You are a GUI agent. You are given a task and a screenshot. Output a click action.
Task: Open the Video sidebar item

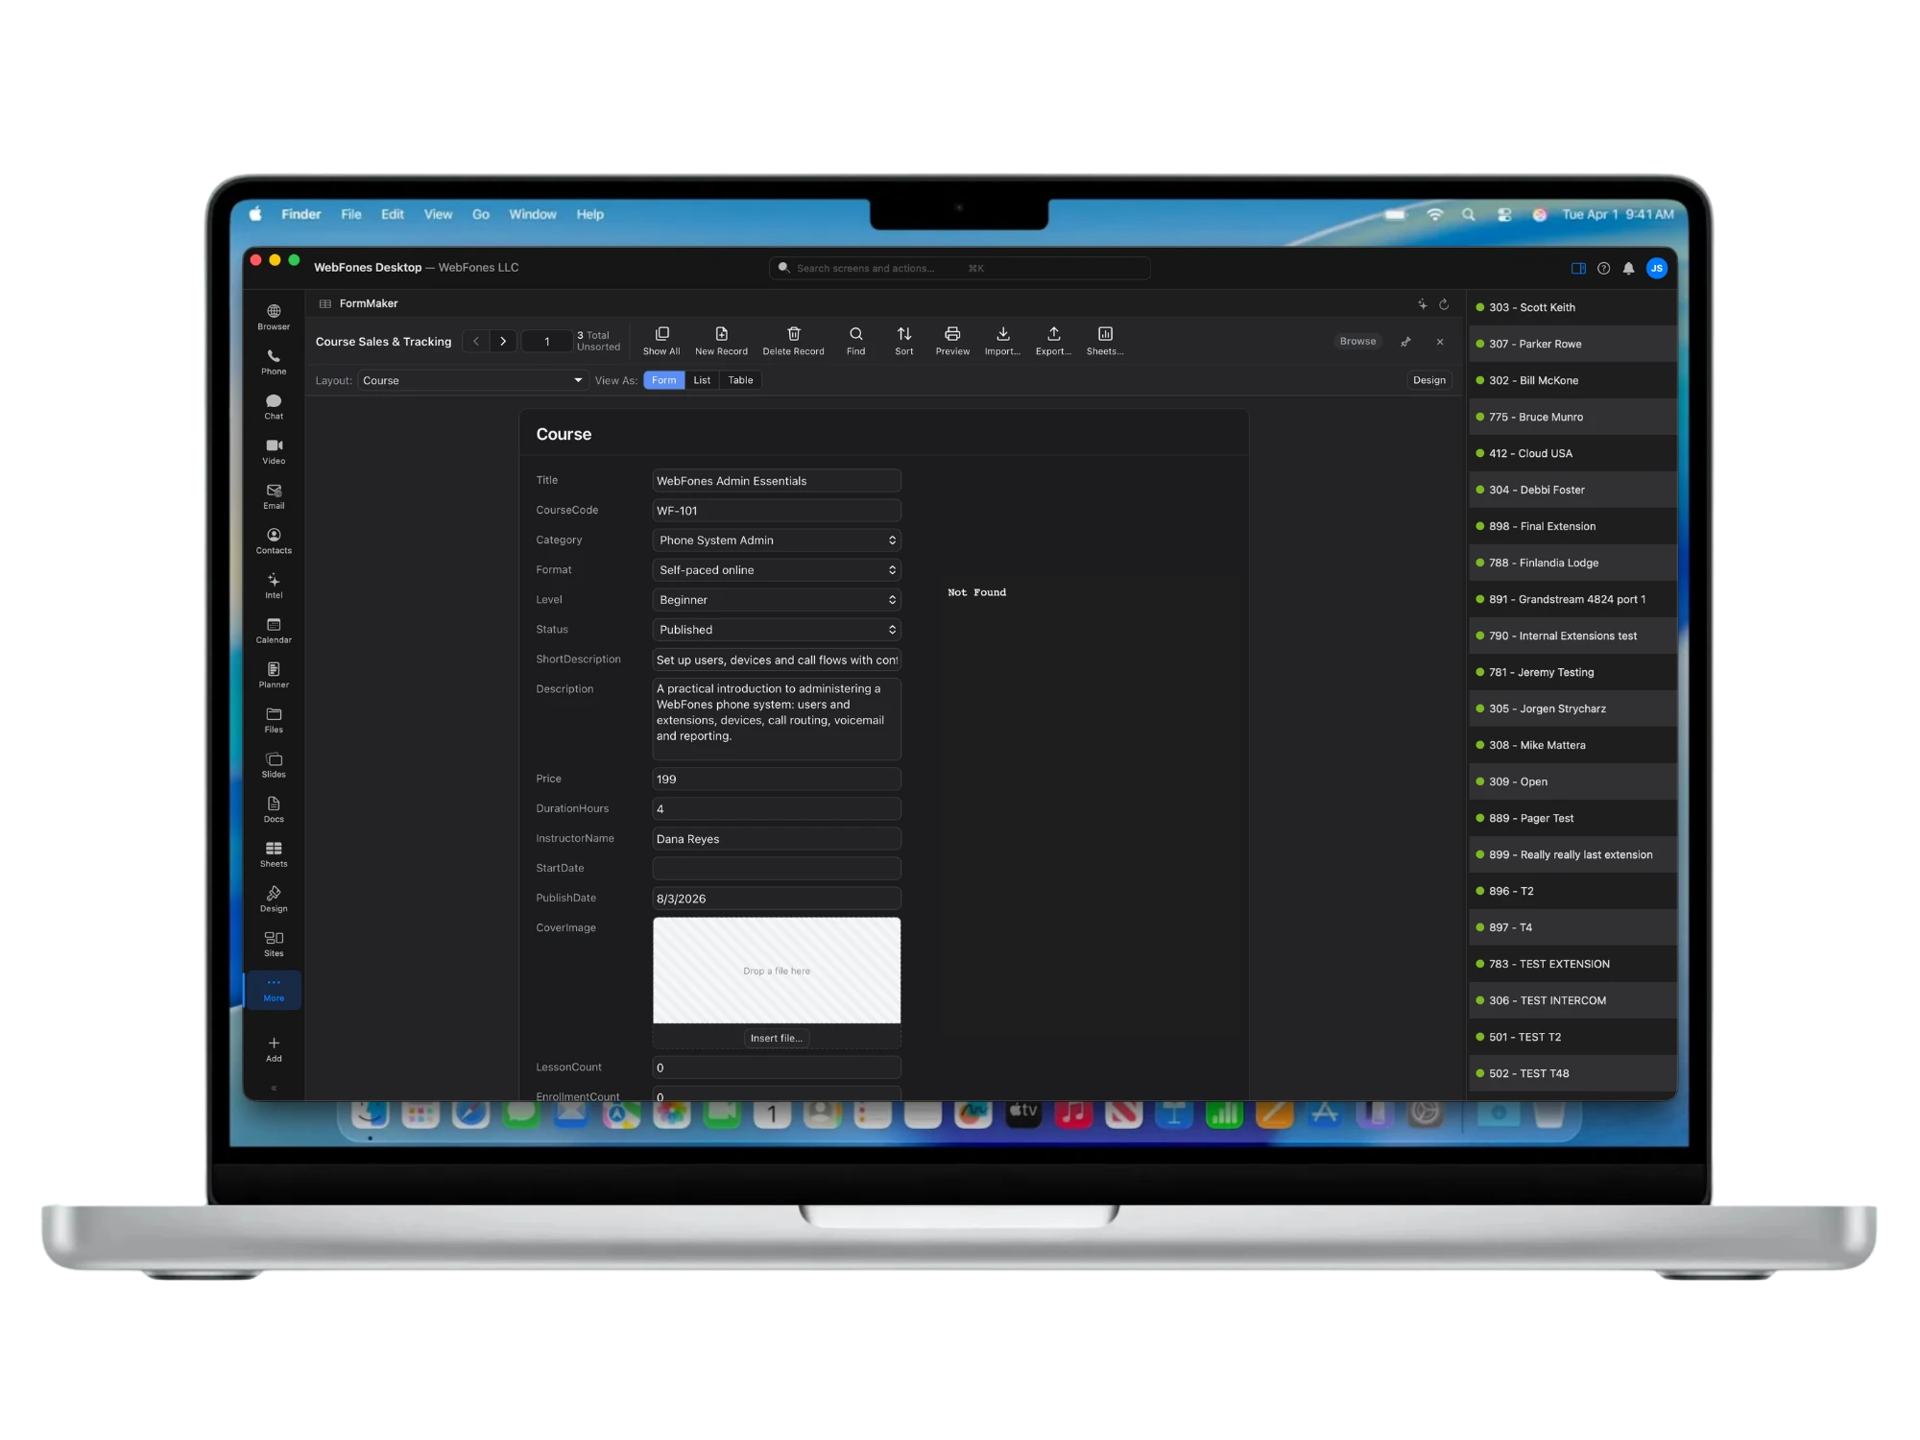(274, 451)
